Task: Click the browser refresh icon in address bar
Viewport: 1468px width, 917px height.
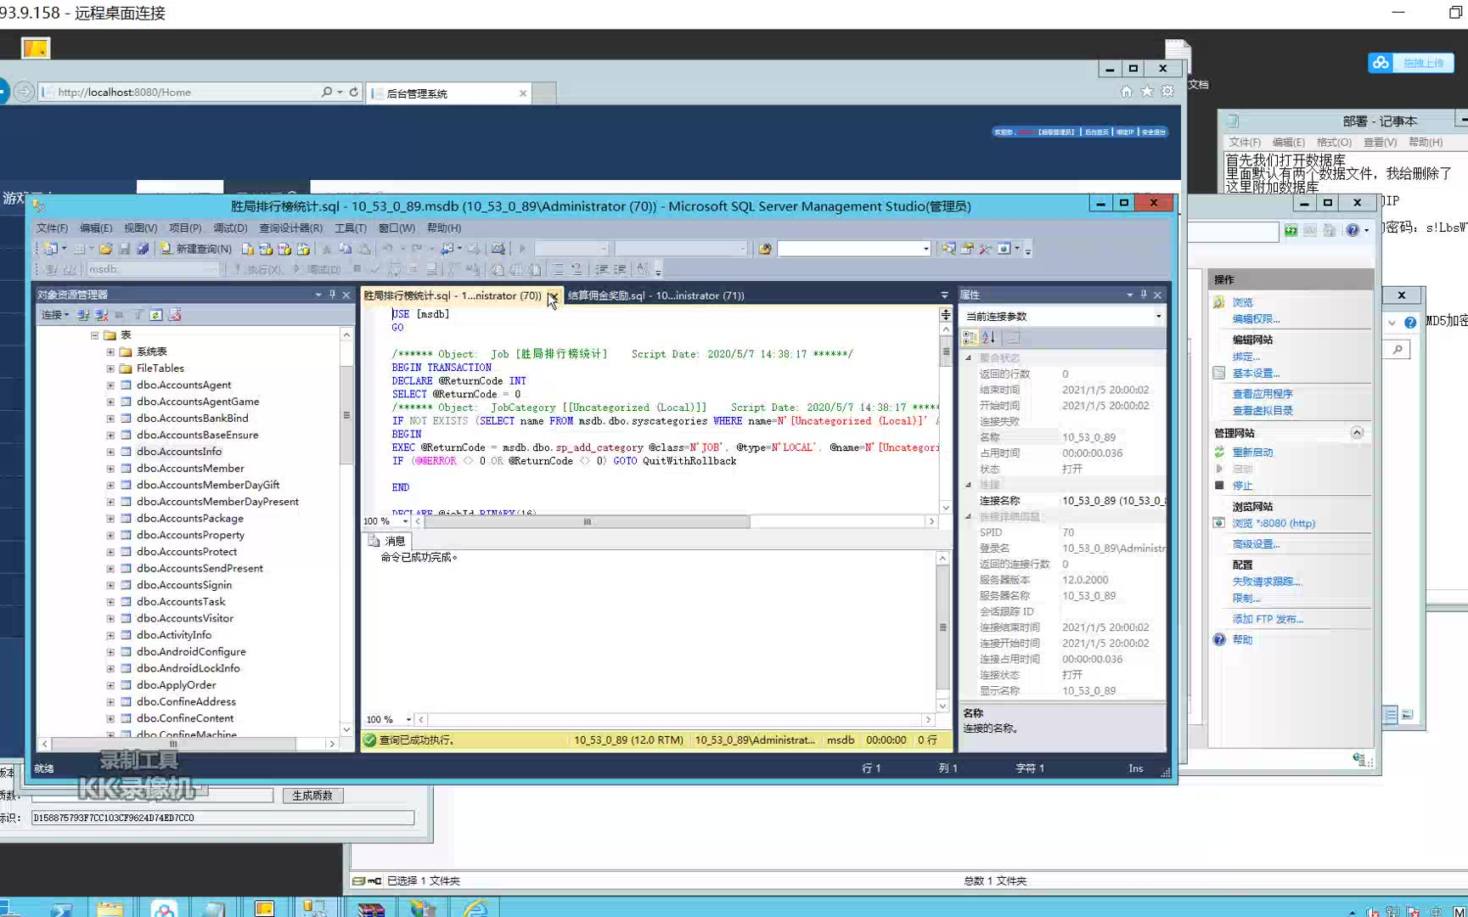Action: tap(354, 92)
